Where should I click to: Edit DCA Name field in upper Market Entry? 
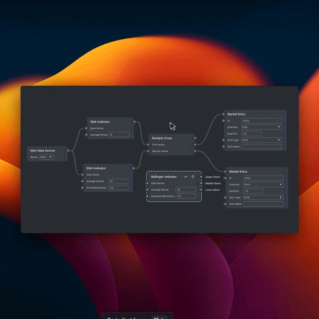point(262,147)
